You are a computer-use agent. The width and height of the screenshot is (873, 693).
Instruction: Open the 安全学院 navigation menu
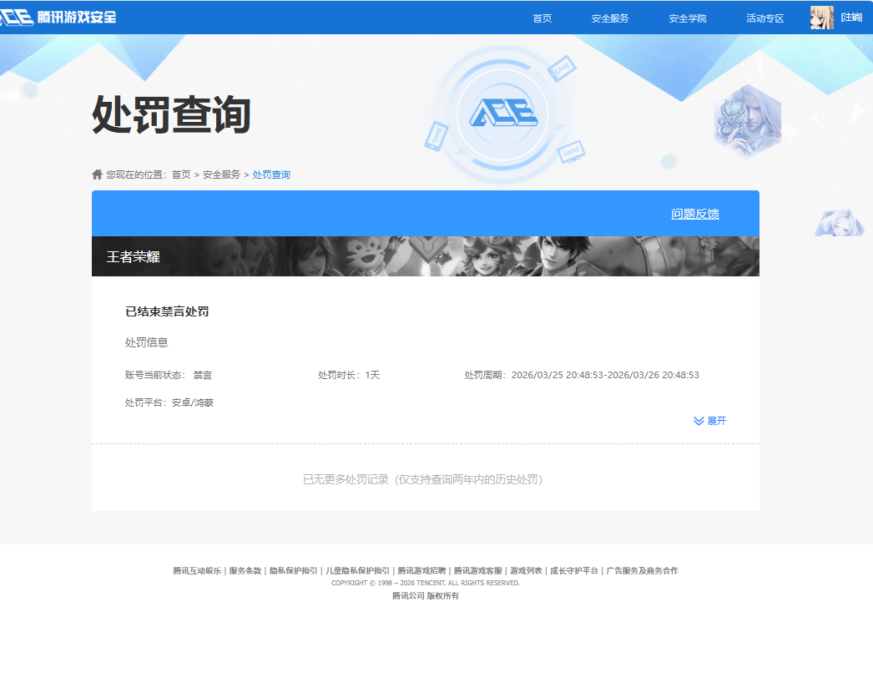coord(688,18)
